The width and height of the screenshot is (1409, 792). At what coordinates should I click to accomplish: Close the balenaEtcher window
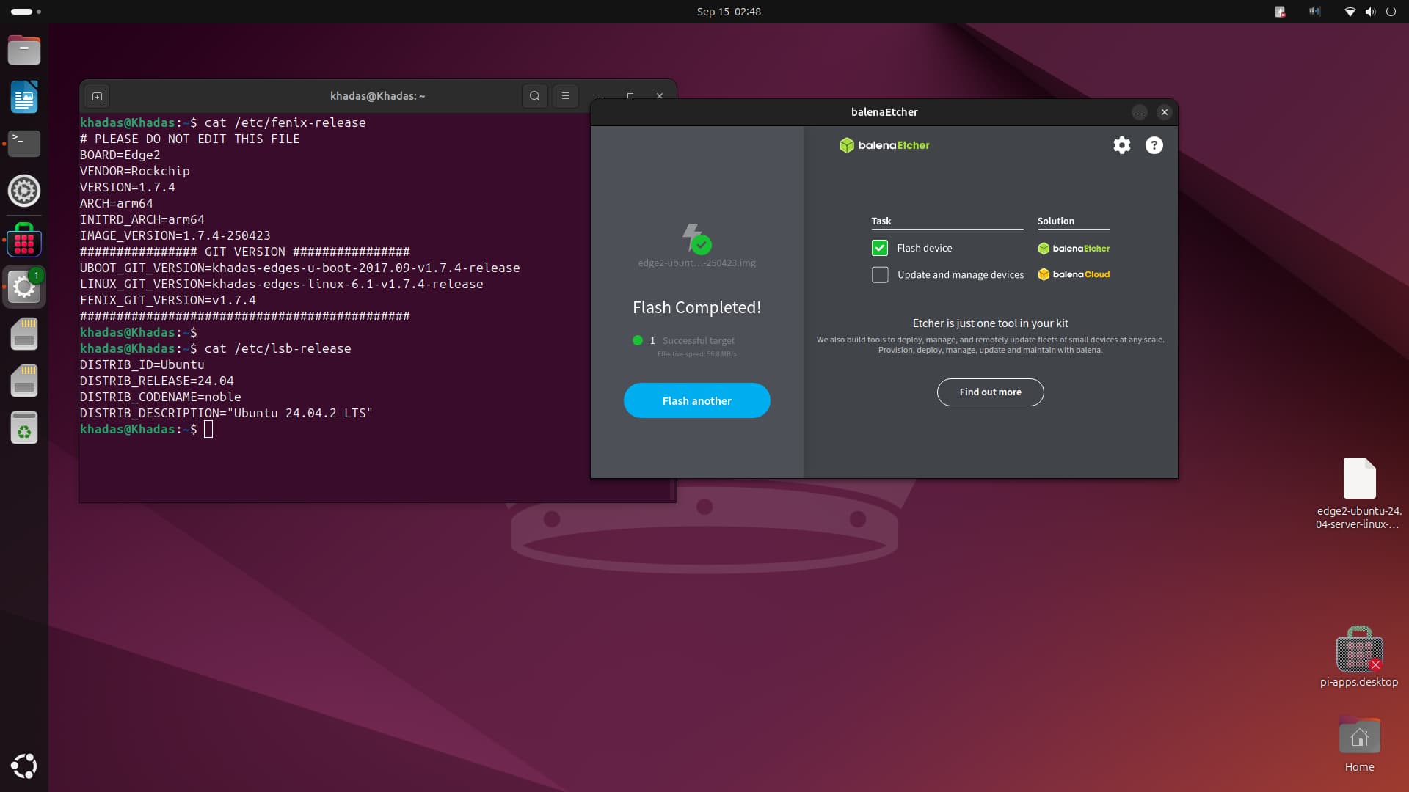coord(1164,112)
